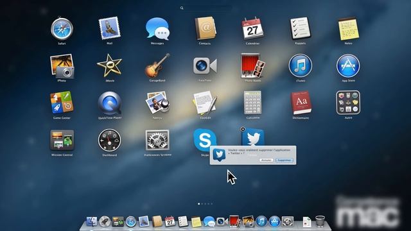Viewport: 411px width, 231px height.
Task: Open System Preferences gear in the Dock
Action: pyautogui.click(x=288, y=221)
